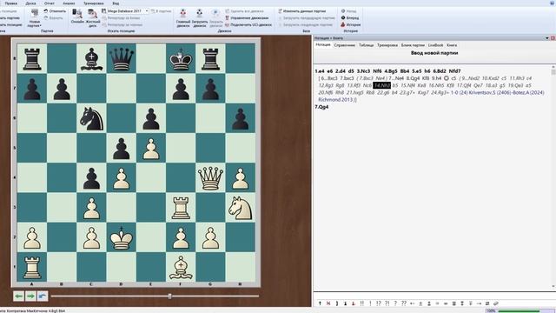Click the white knight on h3

[x=241, y=208]
